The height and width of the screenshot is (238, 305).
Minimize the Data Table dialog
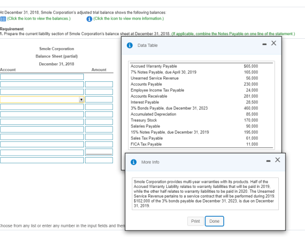point(264,44)
